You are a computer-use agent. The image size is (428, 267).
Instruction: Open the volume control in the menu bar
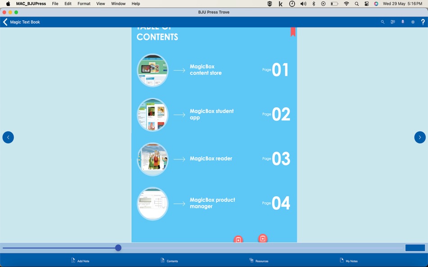click(x=303, y=4)
